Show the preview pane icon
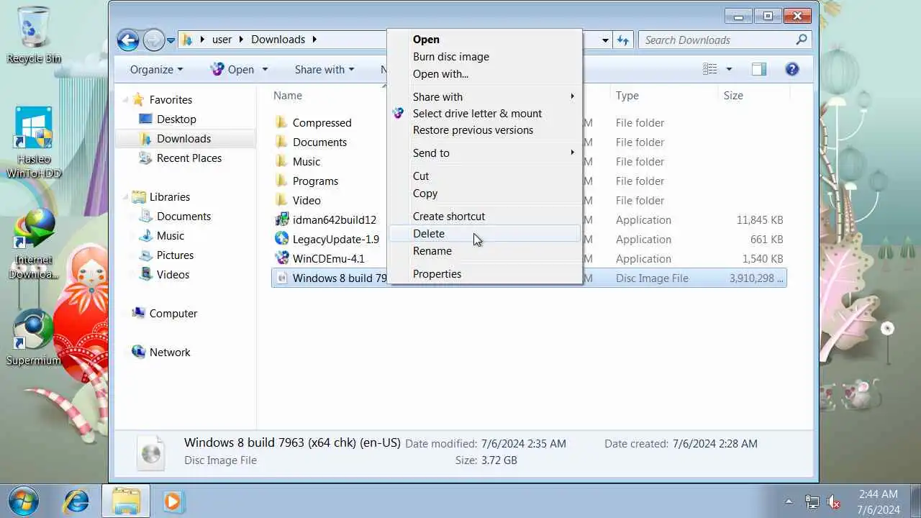Image resolution: width=921 pixels, height=518 pixels. point(758,69)
